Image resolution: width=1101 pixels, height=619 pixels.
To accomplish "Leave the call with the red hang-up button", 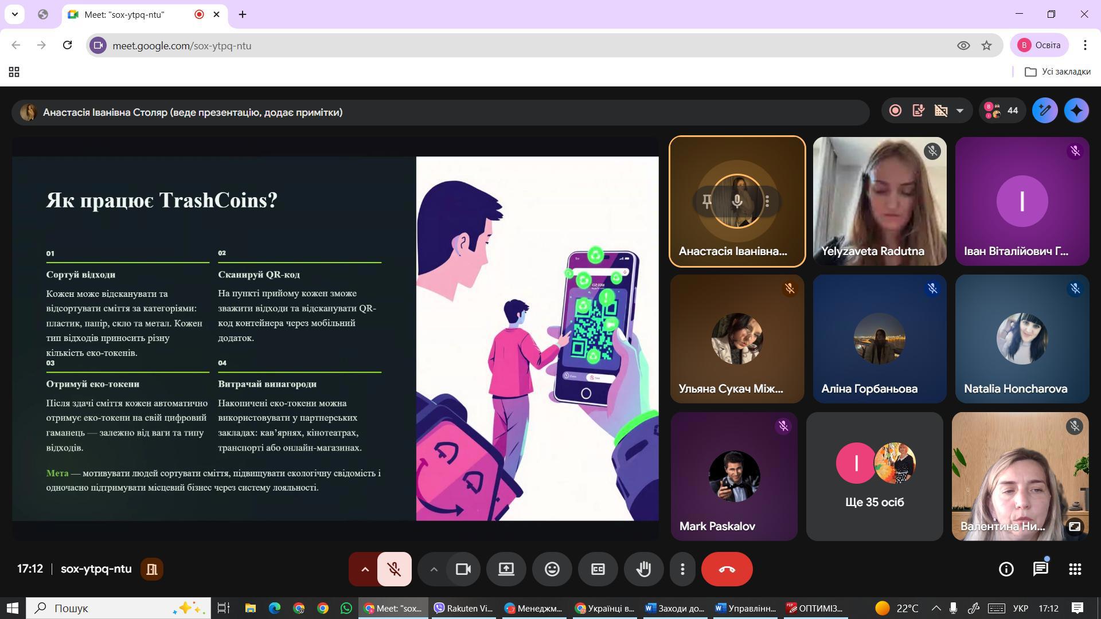I will point(727,569).
